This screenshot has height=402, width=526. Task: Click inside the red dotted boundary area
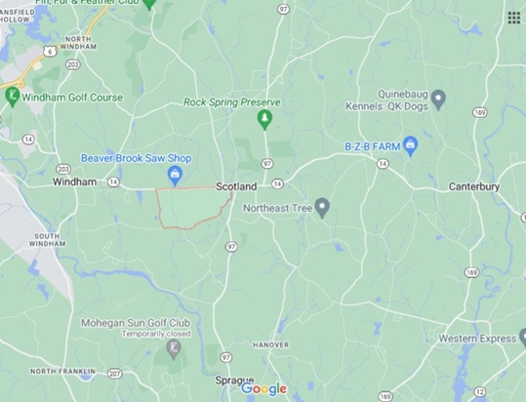(191, 206)
